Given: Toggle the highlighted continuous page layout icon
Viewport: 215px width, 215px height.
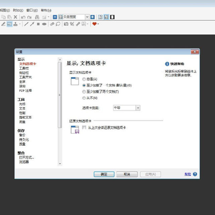Looking at the screenshot, I should coord(106,17).
